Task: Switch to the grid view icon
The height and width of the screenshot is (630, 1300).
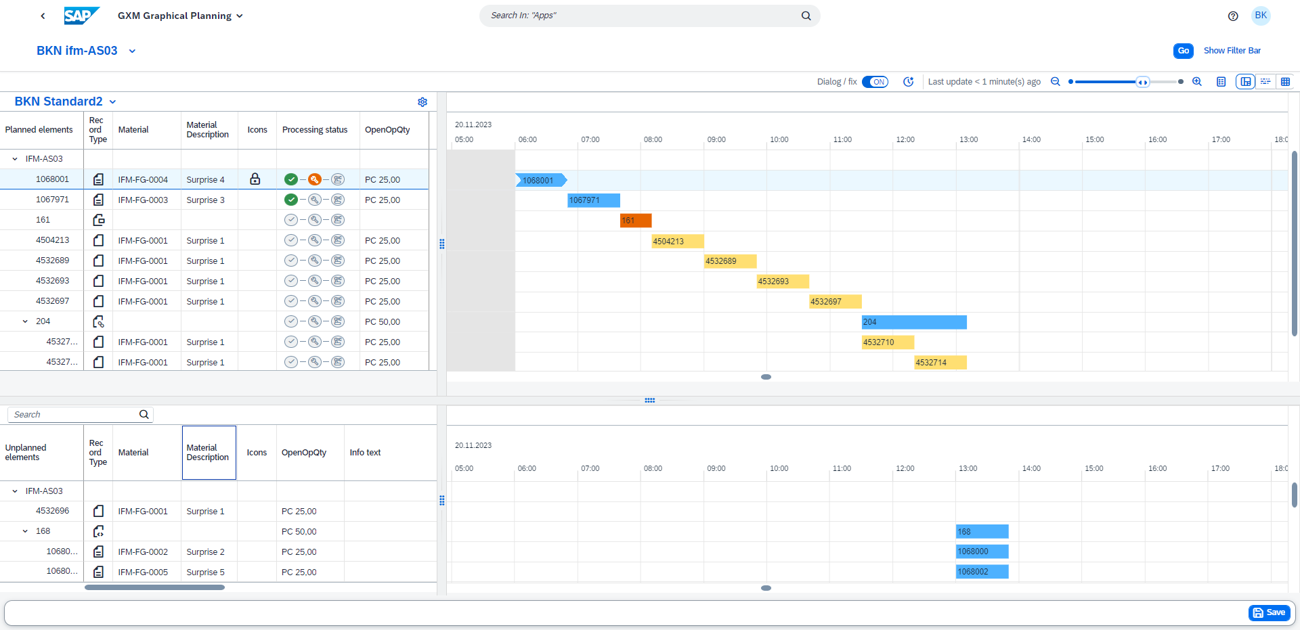Action: (x=1286, y=81)
